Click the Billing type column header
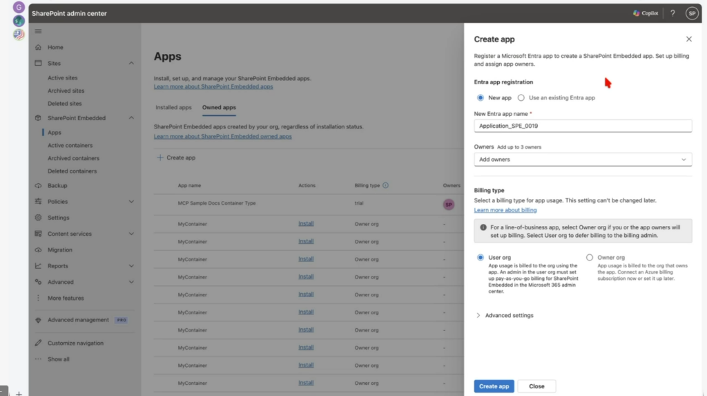707x396 pixels. click(367, 186)
